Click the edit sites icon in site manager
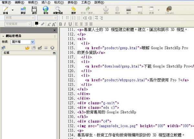This screenshot has height=139, width=194. pyautogui.click(x=39, y=48)
